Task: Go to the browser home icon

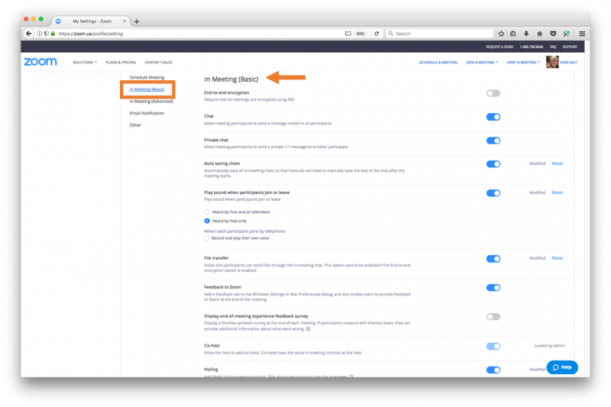Action: [540, 34]
